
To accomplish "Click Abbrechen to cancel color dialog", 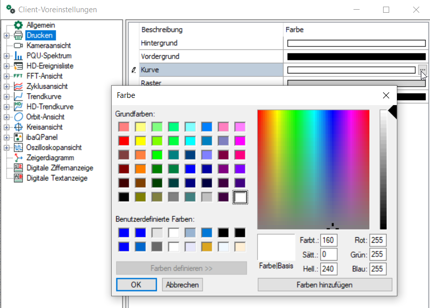I will click(x=182, y=285).
